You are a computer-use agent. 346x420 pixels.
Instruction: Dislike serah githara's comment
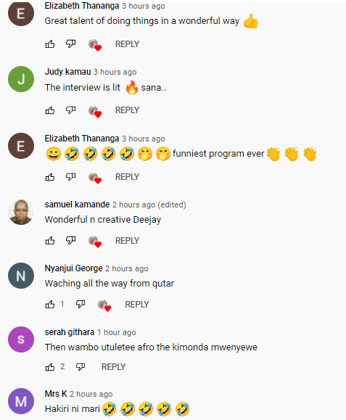(81, 367)
